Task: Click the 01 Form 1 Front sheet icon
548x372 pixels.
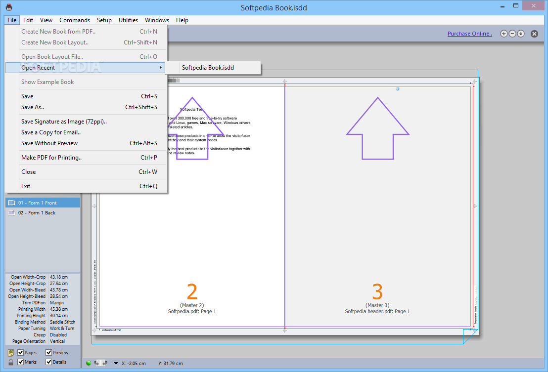Action: pos(11,203)
